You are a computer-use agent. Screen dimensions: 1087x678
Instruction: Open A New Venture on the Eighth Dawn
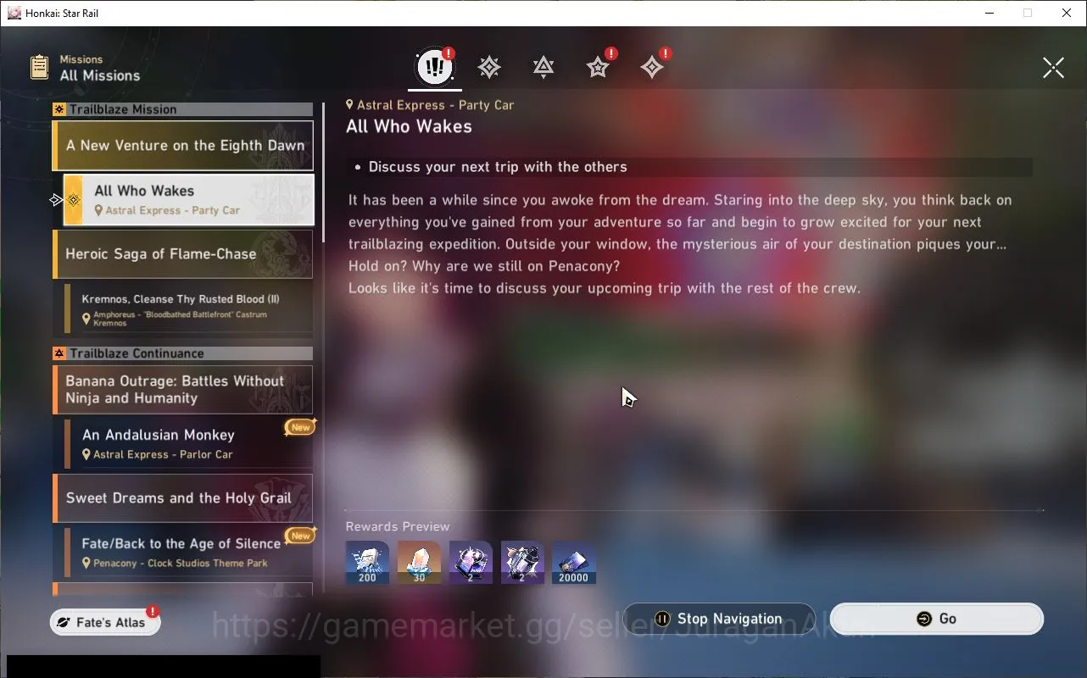click(183, 146)
